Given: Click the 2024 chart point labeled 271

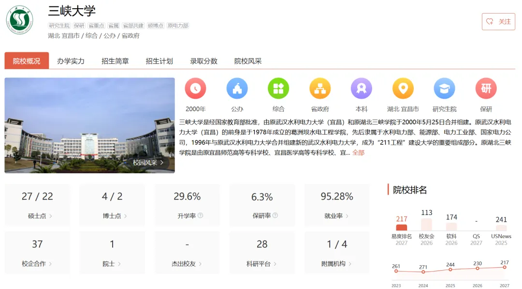Looking at the screenshot, I should pyautogui.click(x=423, y=272).
